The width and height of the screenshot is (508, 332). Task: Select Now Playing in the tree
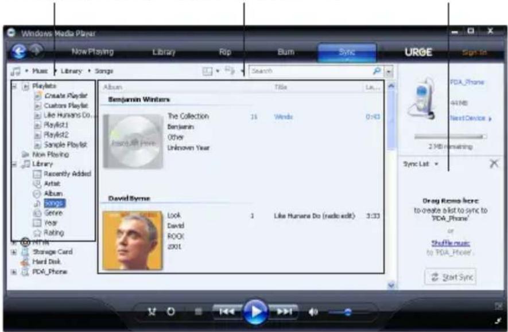click(51, 154)
